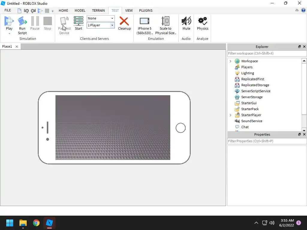Click the Start server icon
Viewport: 307px width, 230px height.
[79, 21]
